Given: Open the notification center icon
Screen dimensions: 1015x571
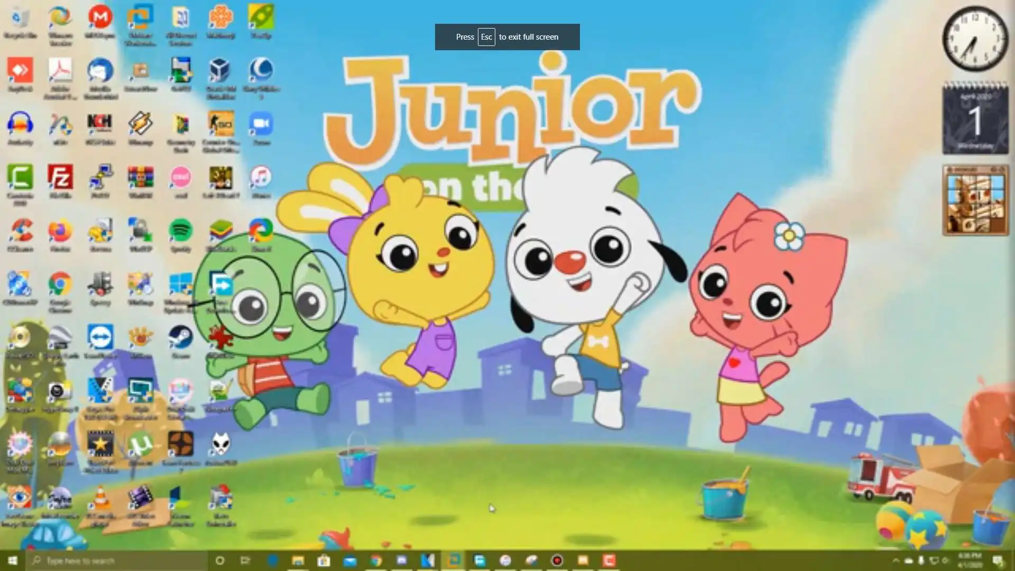Looking at the screenshot, I should click(x=998, y=560).
